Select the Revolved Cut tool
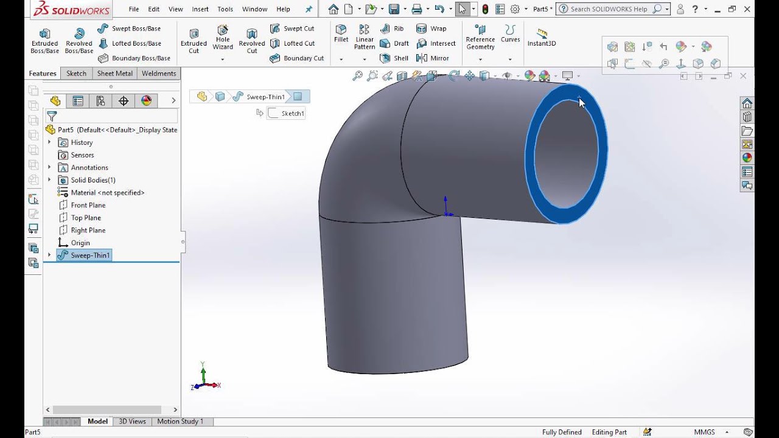 (x=252, y=40)
